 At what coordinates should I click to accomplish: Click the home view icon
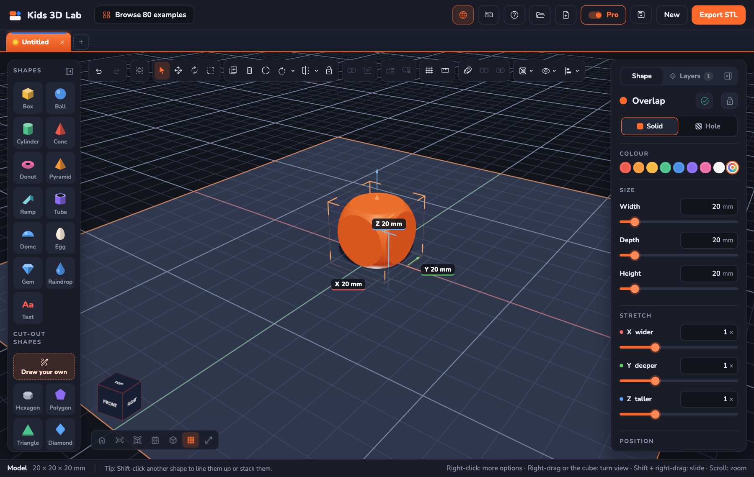point(102,440)
